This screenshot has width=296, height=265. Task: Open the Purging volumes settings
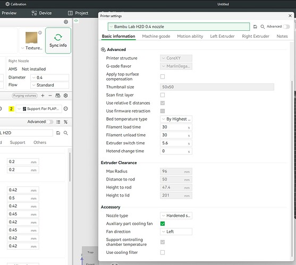(24, 96)
